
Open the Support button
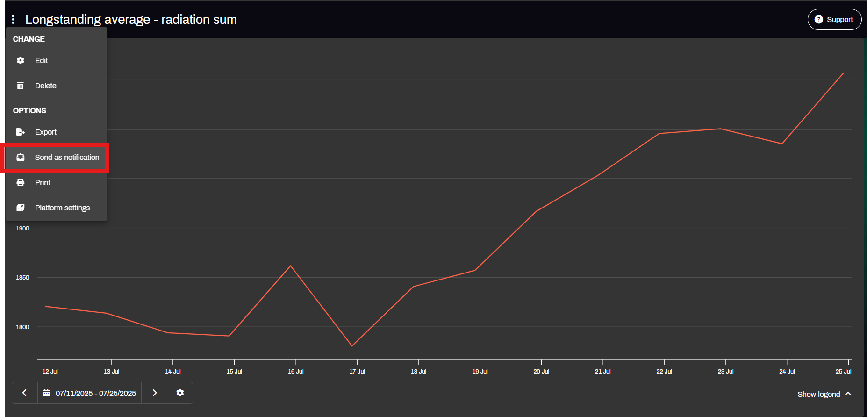(x=834, y=19)
